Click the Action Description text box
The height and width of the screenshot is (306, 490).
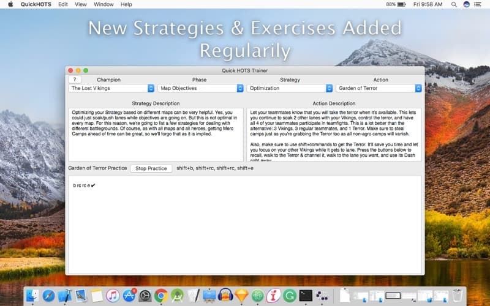coord(334,135)
